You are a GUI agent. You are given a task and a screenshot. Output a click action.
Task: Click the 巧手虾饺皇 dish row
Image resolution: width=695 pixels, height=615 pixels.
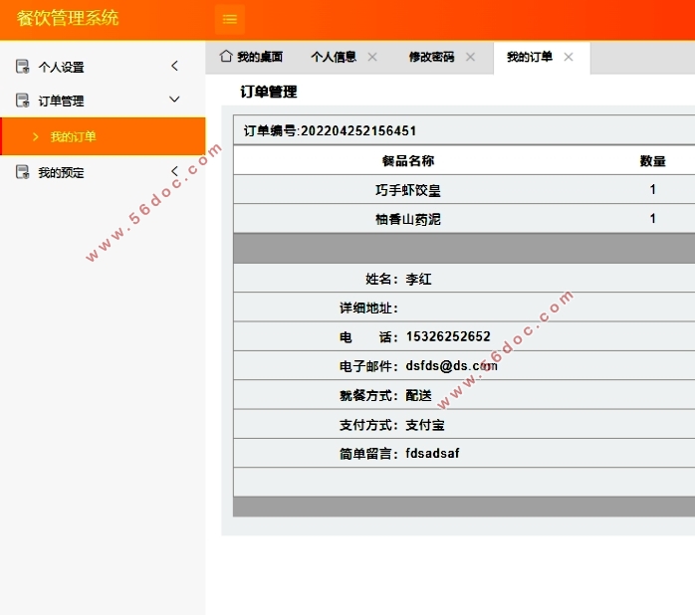click(464, 190)
